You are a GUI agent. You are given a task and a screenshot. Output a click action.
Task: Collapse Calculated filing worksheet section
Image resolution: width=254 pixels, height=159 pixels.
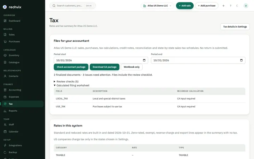pyautogui.click(x=71, y=86)
